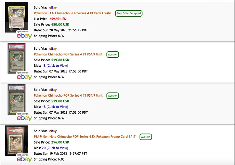Click eBay text in second Sold Via row
The height and width of the screenshot is (165, 235).
coord(53,49)
